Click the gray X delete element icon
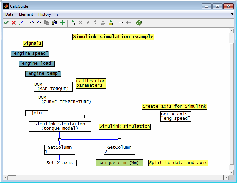 pyautogui.click(x=80, y=23)
